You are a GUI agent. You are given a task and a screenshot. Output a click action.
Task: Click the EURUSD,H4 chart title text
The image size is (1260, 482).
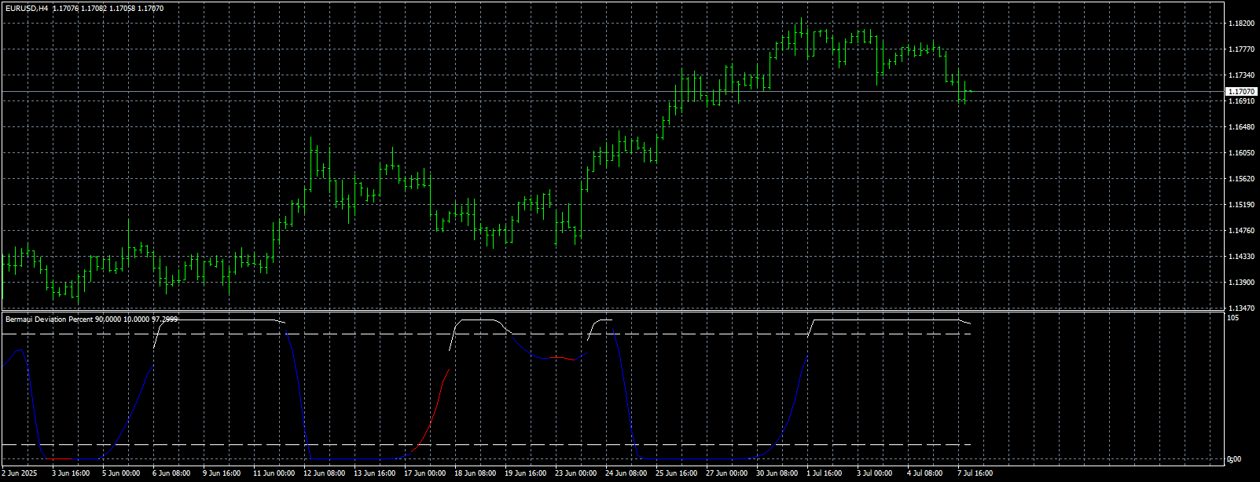point(26,8)
